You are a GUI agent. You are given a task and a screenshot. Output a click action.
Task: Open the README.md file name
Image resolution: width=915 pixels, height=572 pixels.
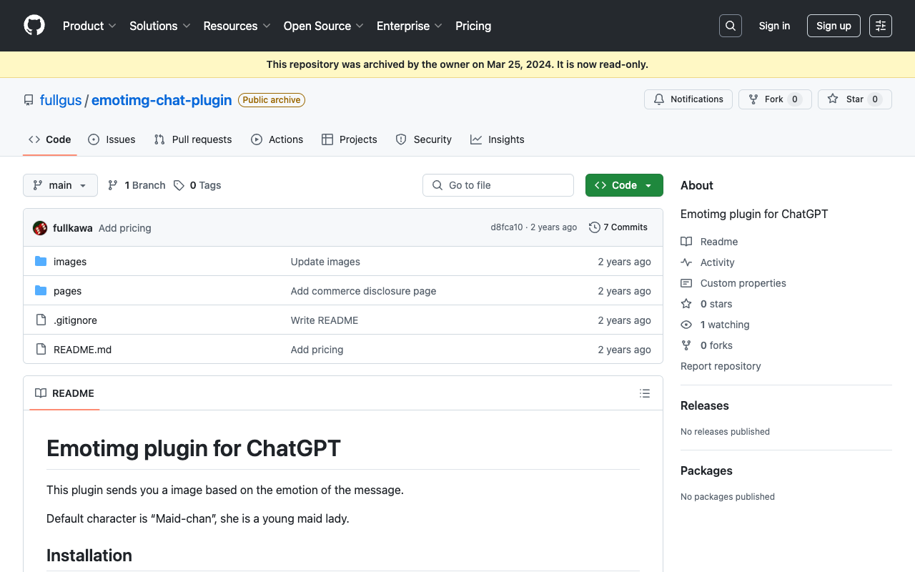click(83, 350)
